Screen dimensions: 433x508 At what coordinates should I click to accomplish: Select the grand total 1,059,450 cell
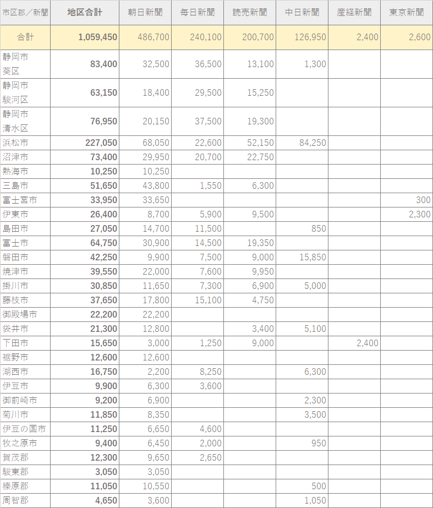click(x=85, y=37)
